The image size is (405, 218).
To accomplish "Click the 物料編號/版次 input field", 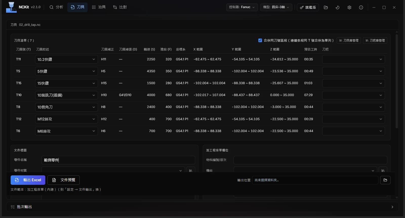I will (x=310, y=160).
